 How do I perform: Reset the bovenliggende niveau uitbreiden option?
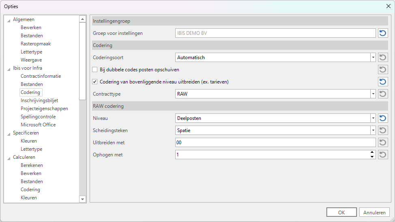point(383,82)
